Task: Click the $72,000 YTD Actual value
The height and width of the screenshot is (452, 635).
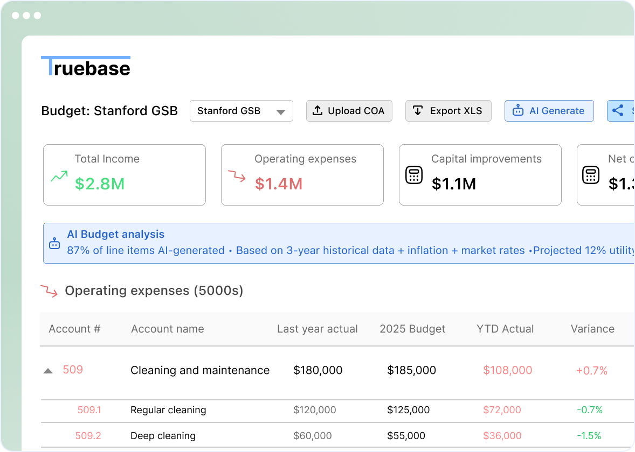Action: 502,409
